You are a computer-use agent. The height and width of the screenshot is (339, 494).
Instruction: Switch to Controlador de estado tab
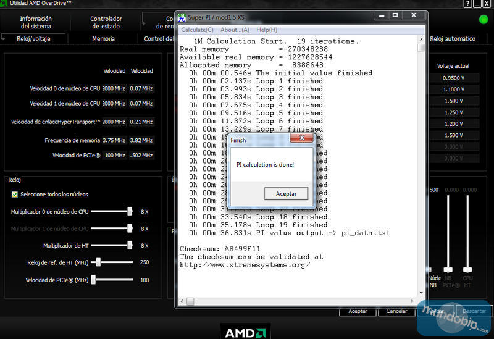[x=106, y=22]
